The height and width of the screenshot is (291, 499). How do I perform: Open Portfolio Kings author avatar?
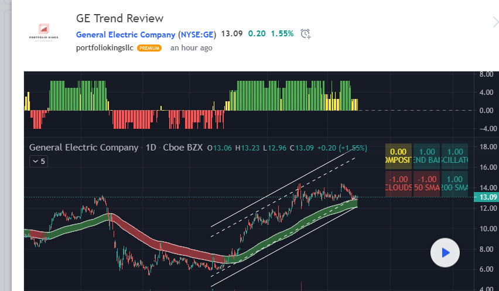click(44, 32)
